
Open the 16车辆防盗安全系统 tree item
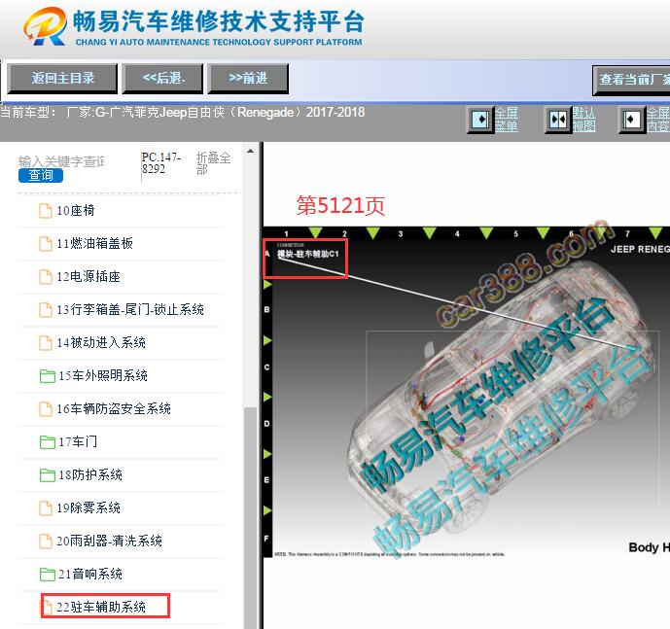[x=114, y=408]
